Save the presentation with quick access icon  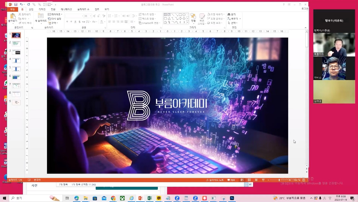tap(16, 4)
